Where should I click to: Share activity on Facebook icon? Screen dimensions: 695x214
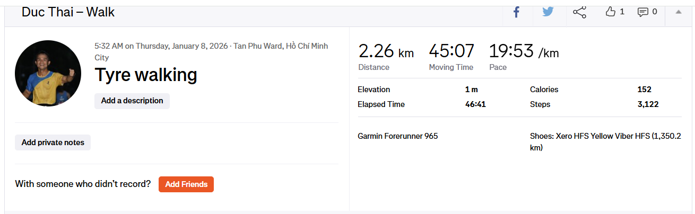click(x=516, y=12)
